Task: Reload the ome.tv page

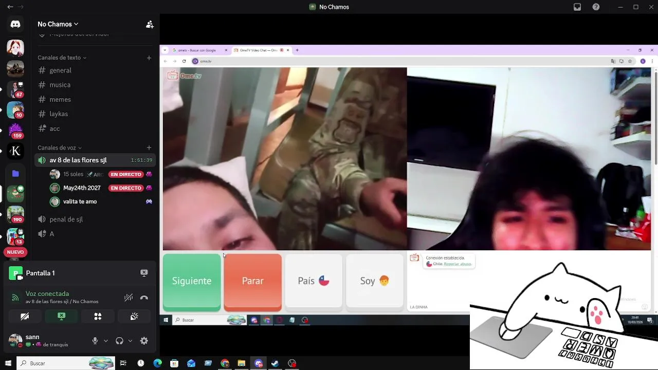Action: [184, 61]
